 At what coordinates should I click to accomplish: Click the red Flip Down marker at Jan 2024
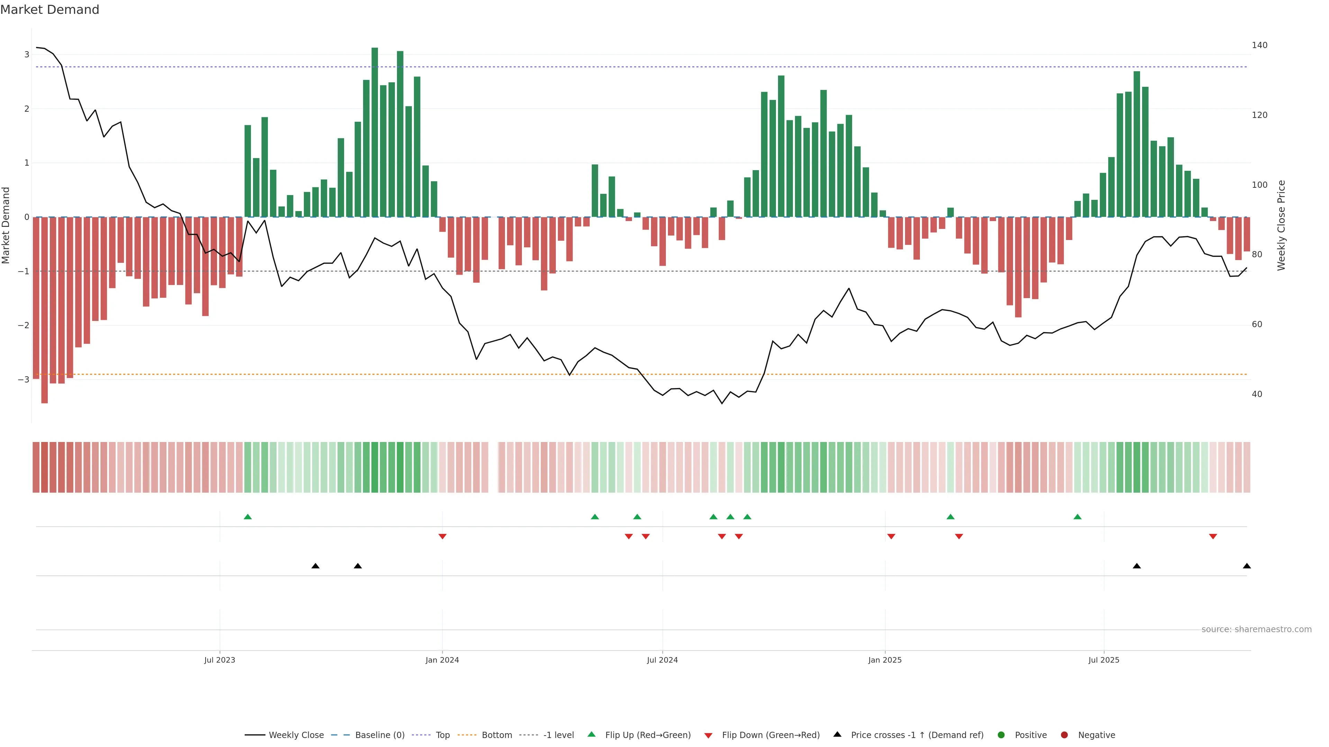(442, 537)
